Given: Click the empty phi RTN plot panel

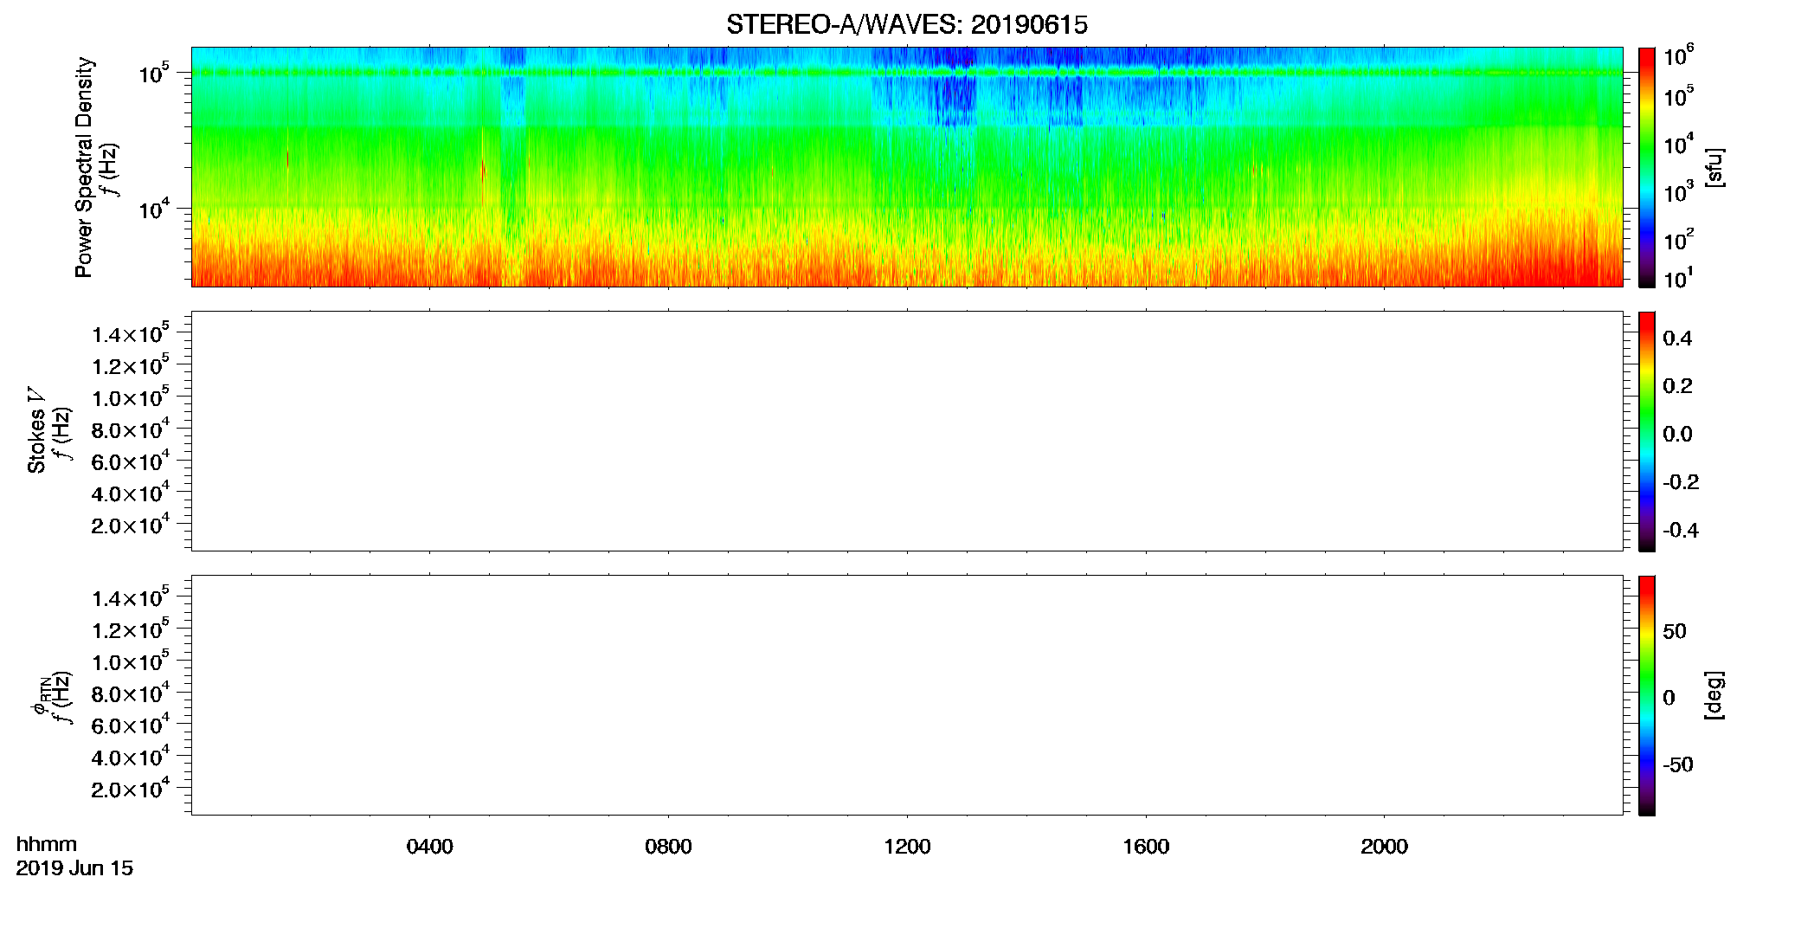Looking at the screenshot, I should (x=907, y=695).
